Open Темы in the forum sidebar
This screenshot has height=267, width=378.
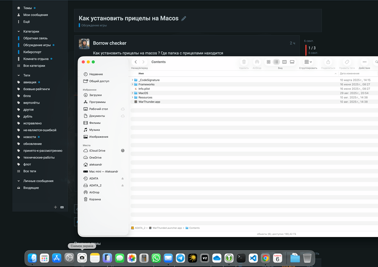(28, 8)
